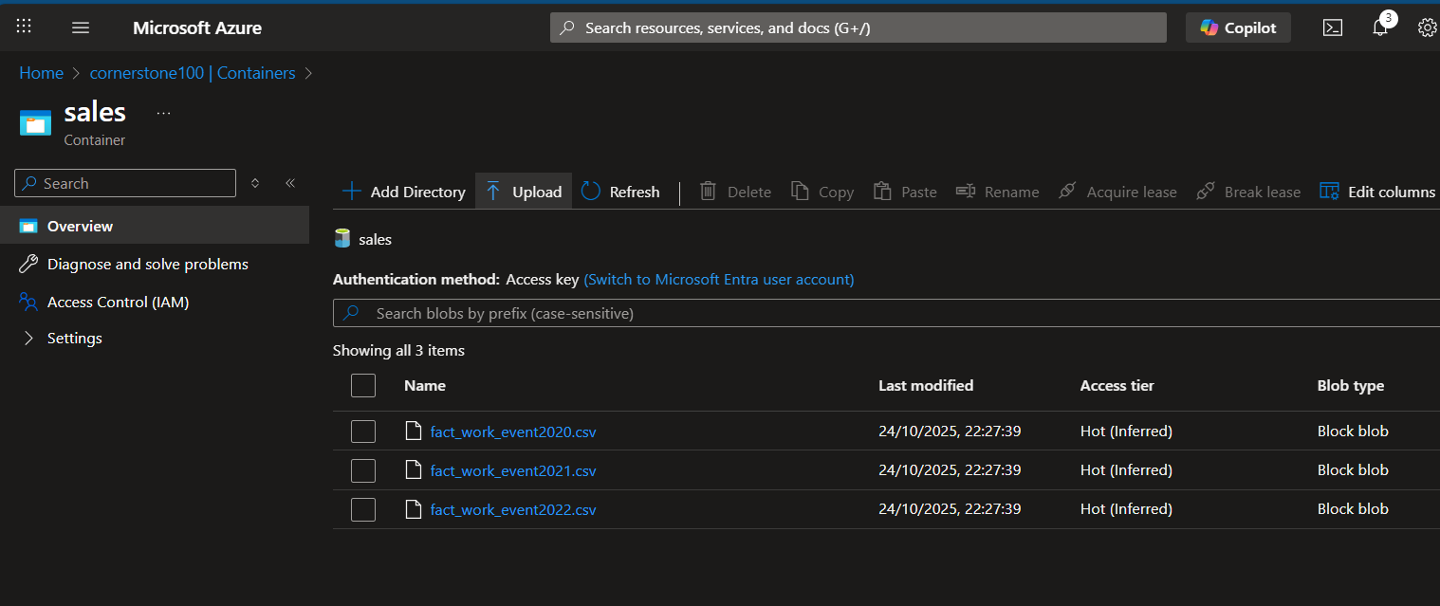Click Add Directory plus icon

point(352,192)
